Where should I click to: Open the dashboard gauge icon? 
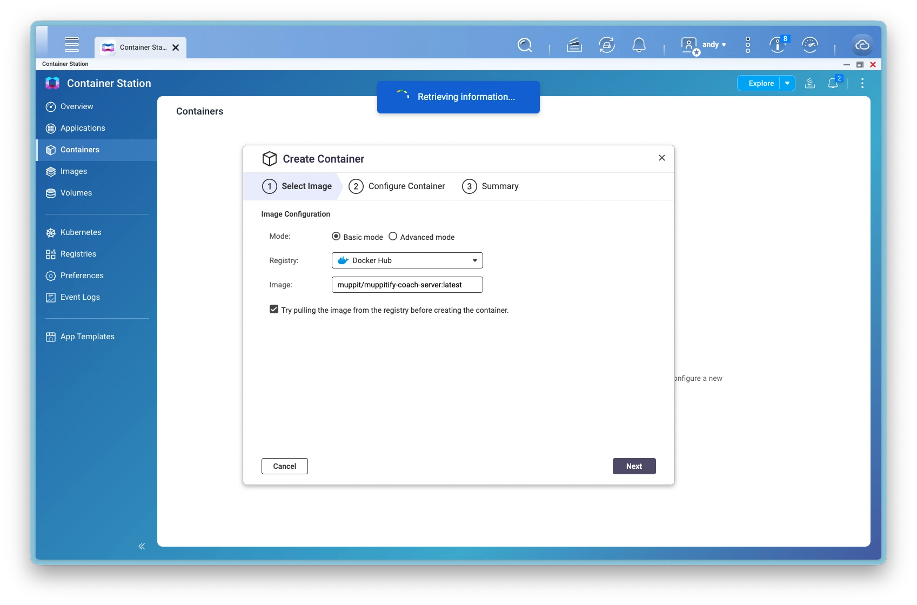[x=809, y=45]
